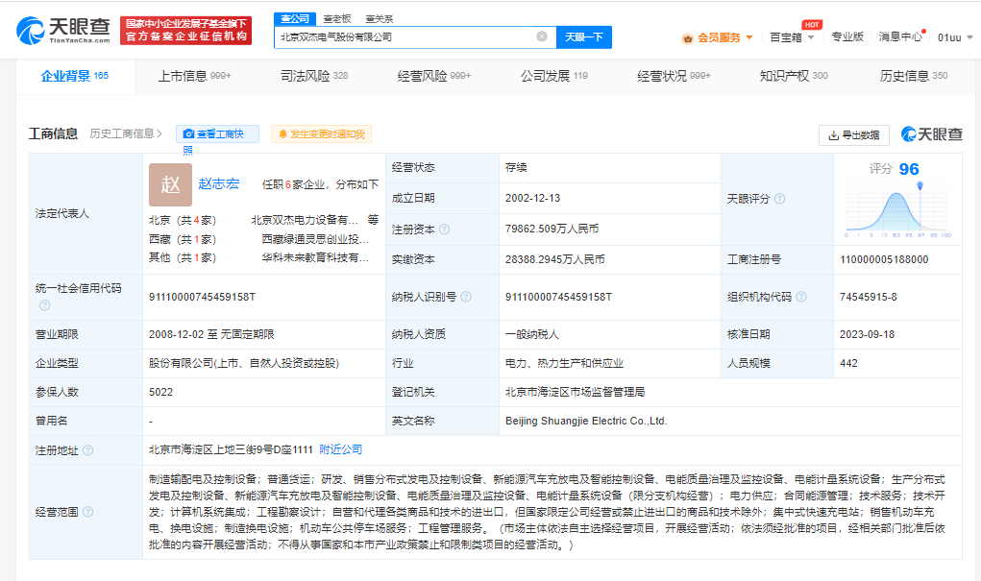Click the 北京市海淀区市场监督管理局 registration authority
The width and height of the screenshot is (981, 581).
coord(575,392)
